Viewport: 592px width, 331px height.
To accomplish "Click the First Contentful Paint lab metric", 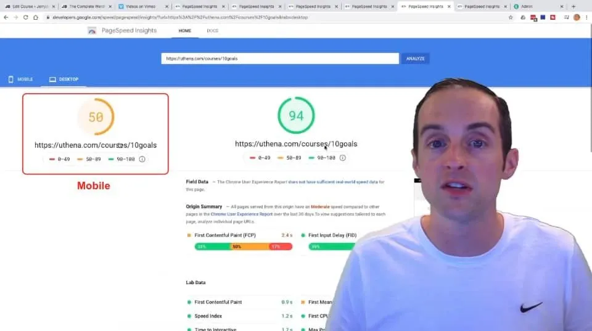I will click(218, 302).
